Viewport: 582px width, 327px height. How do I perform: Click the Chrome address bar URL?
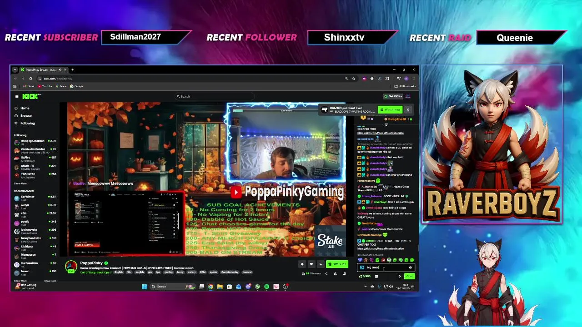pos(58,79)
